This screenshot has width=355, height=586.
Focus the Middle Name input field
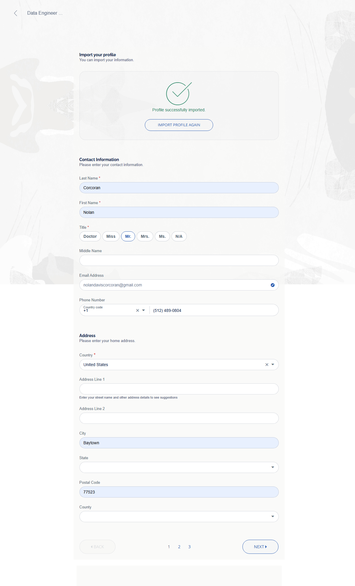(179, 260)
